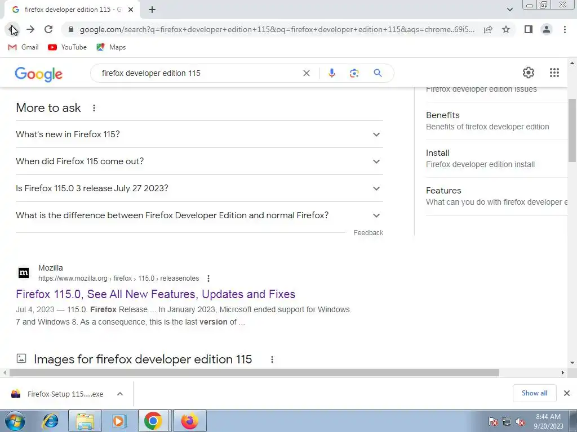Screen dimensions: 577x432
Task: Click the horizontal scrollbar thumb
Action: [254, 372]
